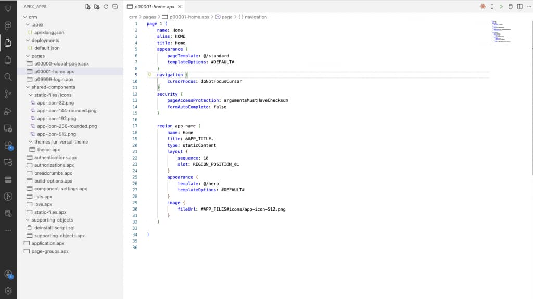Open the application.apx file

47,243
